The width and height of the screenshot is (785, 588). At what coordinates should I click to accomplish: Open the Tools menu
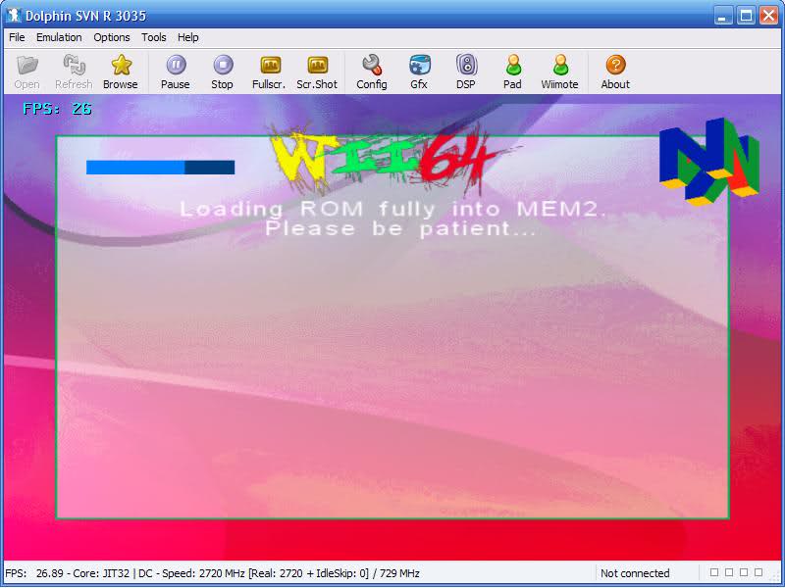tap(154, 37)
